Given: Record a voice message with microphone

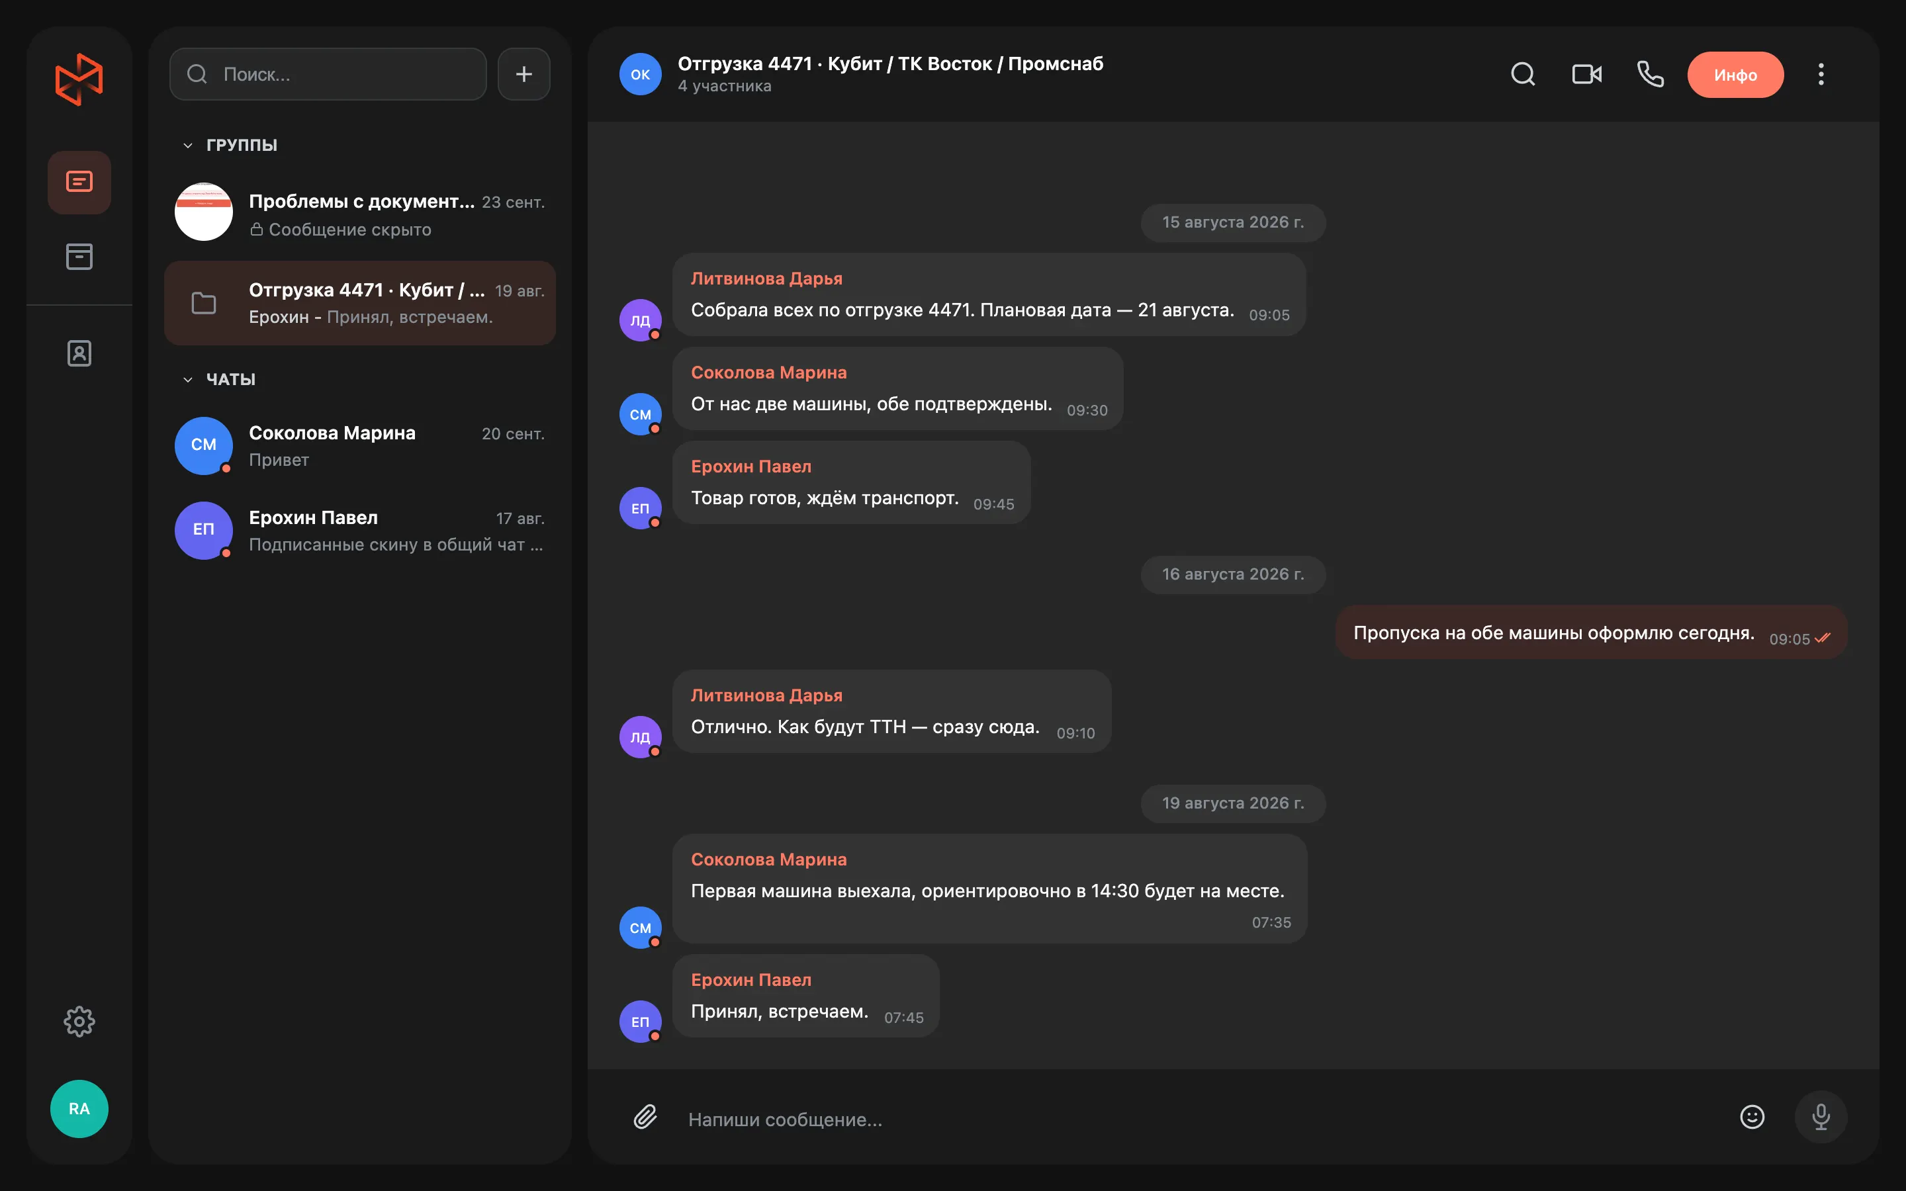Looking at the screenshot, I should coord(1821,1117).
